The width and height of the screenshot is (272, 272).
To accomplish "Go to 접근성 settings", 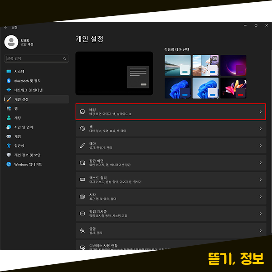I will coord(36,146).
